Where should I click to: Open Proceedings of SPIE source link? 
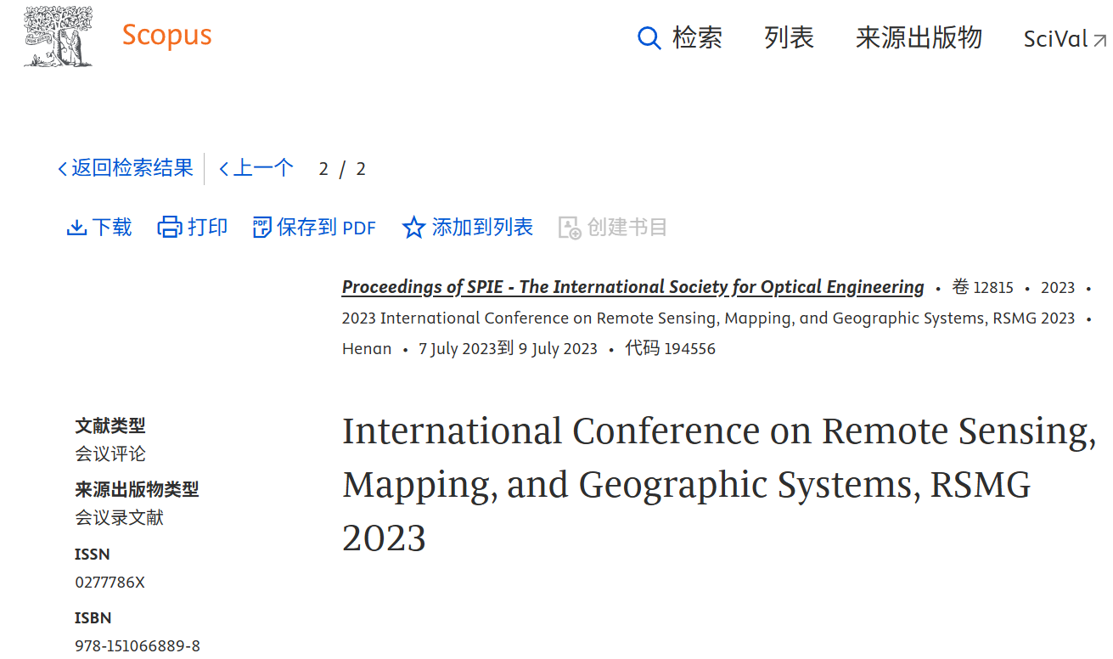click(x=633, y=287)
